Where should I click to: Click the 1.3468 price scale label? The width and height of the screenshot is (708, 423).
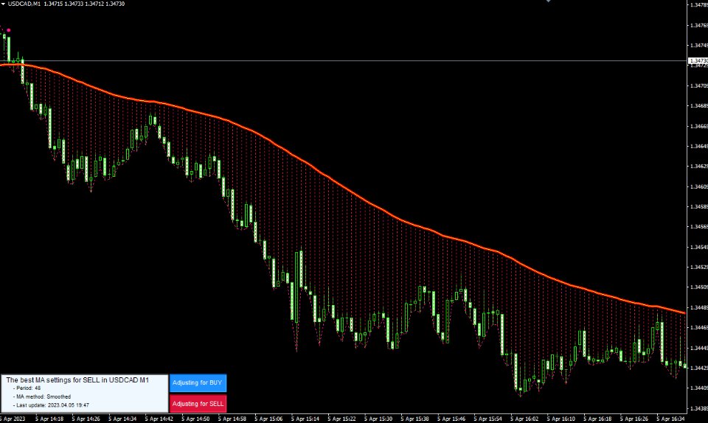(x=699, y=106)
